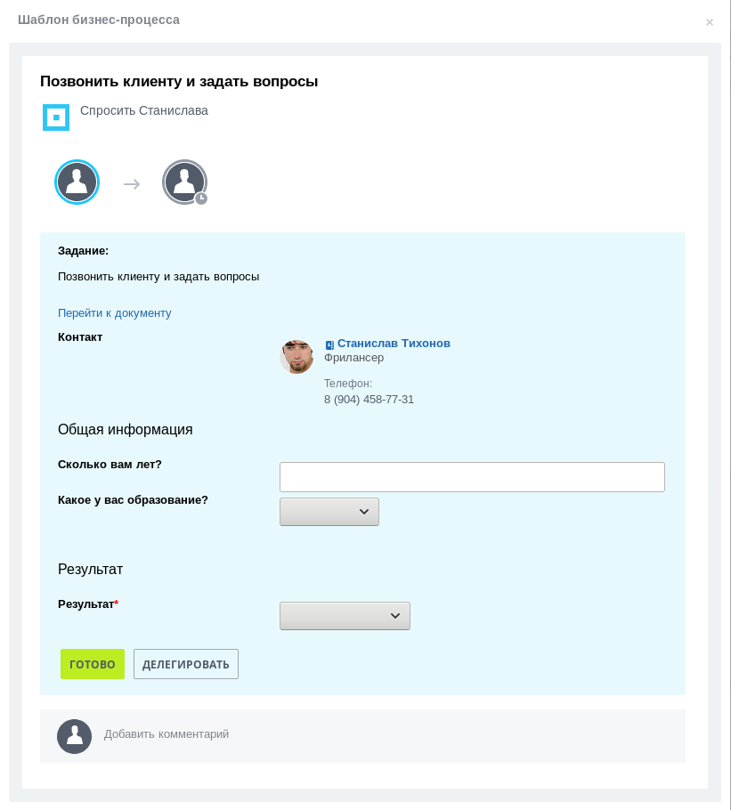
Task: Open the Результат dropdown list
Action: (345, 616)
